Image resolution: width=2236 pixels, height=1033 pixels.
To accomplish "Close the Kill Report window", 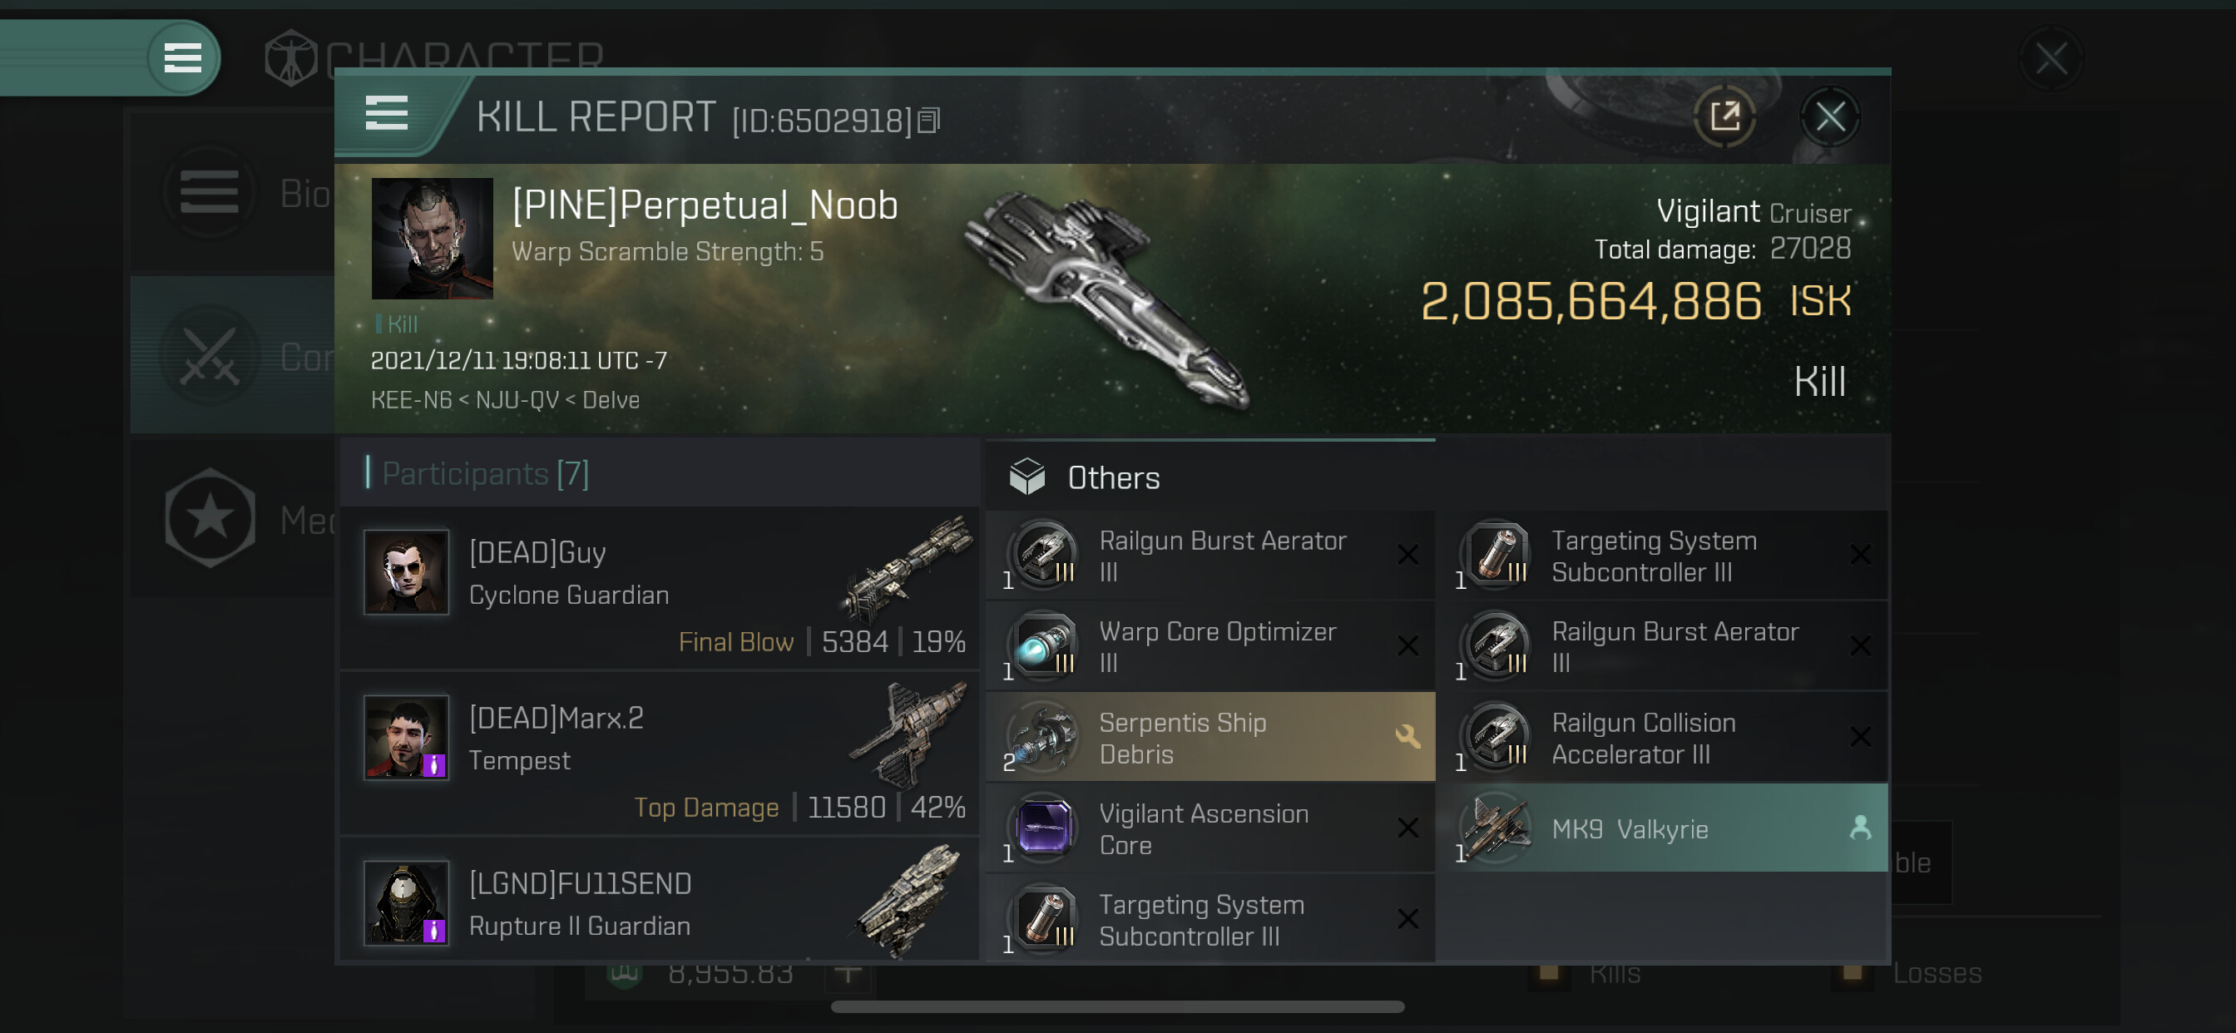I will pos(1830,116).
